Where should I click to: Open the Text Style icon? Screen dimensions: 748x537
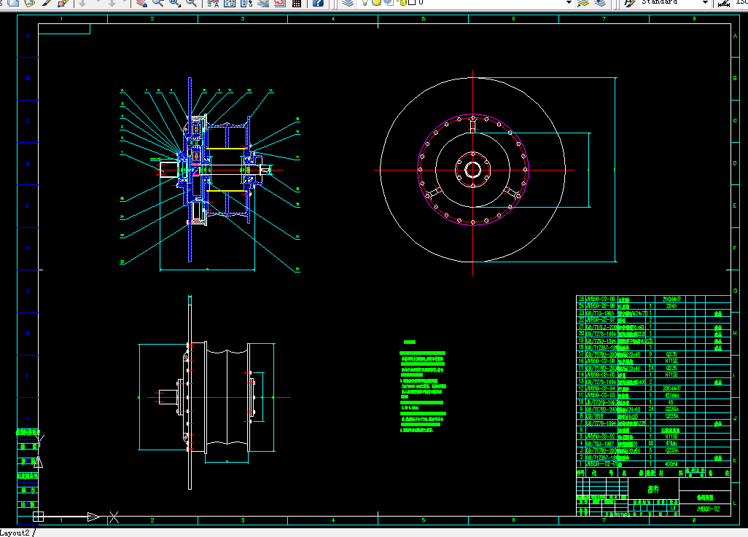(x=630, y=3)
